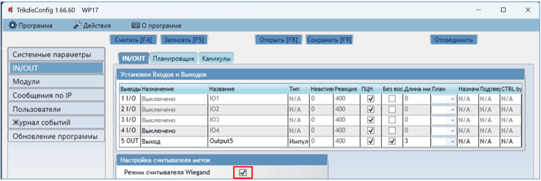
Task: Expand the План dropdown for 1 I/O
Action: (453, 99)
